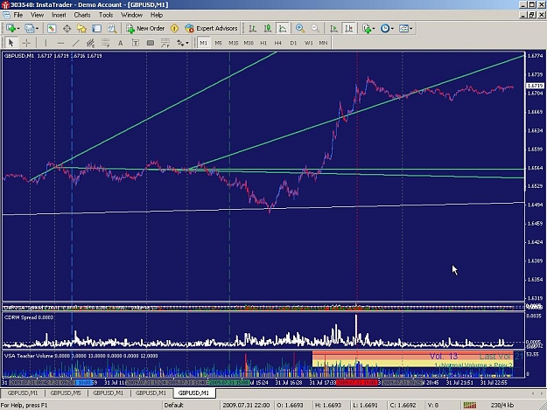The image size is (547, 410).
Task: Switch chart to Bar chart icon
Action: tap(252, 28)
